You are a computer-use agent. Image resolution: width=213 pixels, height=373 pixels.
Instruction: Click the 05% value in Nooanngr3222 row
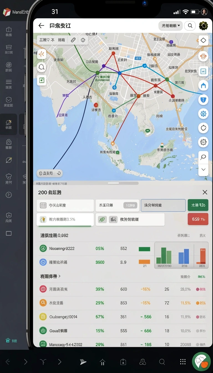click(100, 249)
